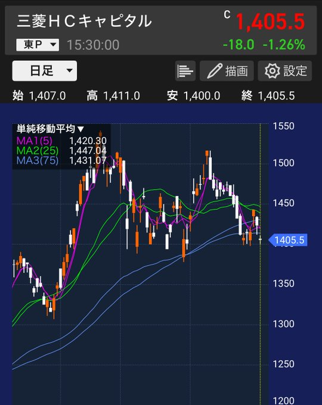Click the MA2 value 1,447.04
Viewport: 322px width, 405px height.
88,151
